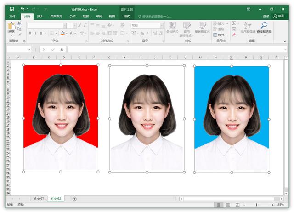Click the Insert Function fx icon
Image resolution: width=294 pixels, height=213 pixels.
click(x=62, y=49)
